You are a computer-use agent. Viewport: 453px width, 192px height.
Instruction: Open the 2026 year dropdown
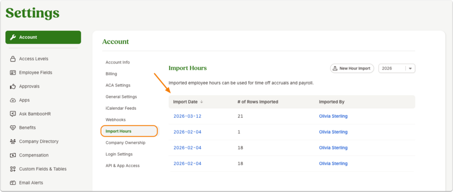397,68
